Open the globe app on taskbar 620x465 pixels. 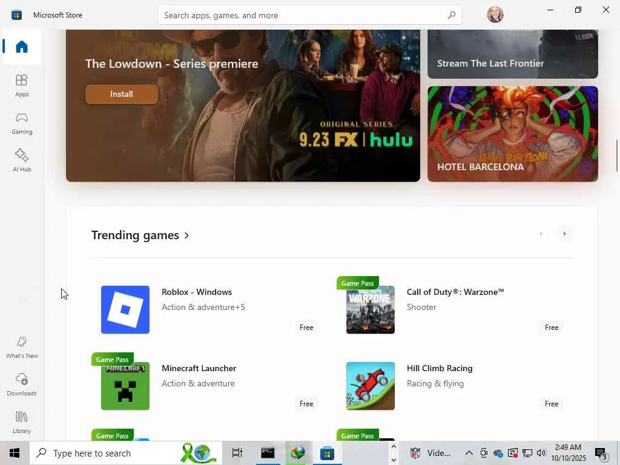pos(297,453)
